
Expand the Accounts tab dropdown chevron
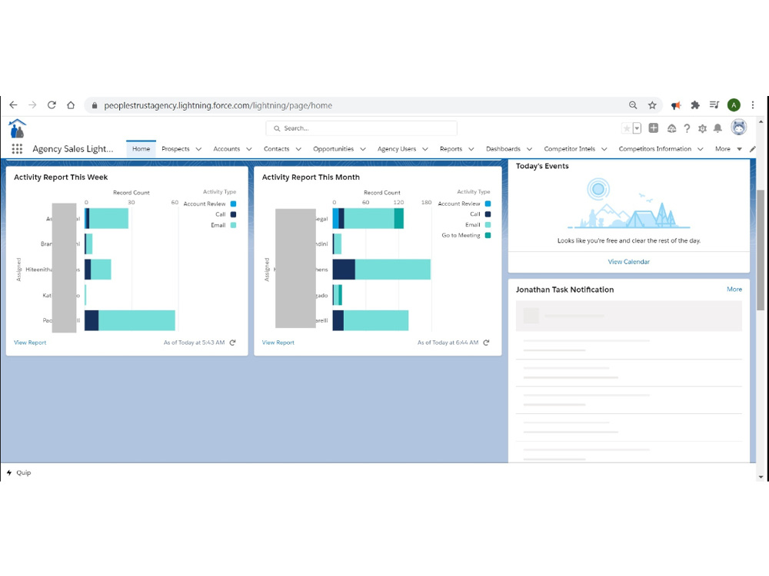click(249, 150)
